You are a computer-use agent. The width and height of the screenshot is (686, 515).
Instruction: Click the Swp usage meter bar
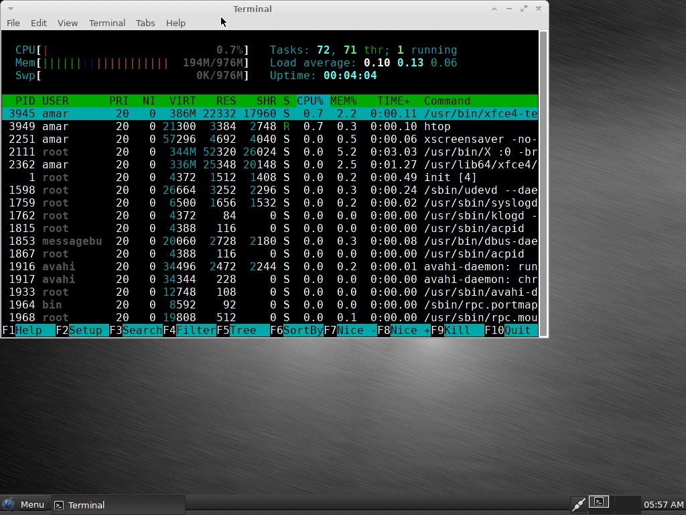click(x=132, y=75)
